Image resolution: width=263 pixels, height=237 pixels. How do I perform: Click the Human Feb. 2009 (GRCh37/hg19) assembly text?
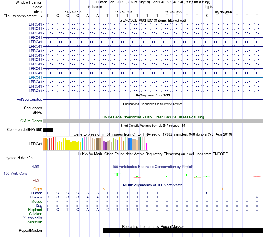click(x=123, y=2)
